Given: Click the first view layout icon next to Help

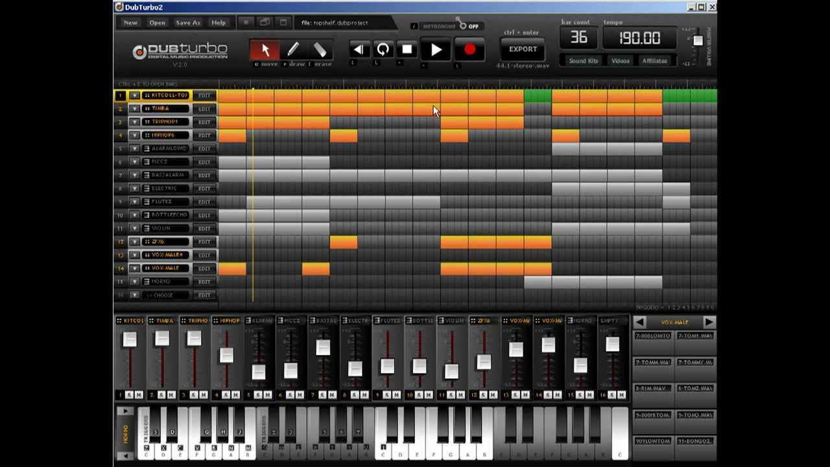Looking at the screenshot, I should click(246, 23).
